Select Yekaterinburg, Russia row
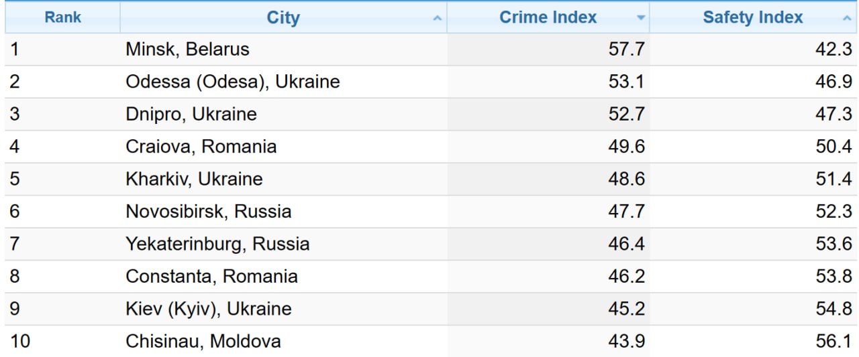Image resolution: width=859 pixels, height=357 pixels. [x=217, y=244]
